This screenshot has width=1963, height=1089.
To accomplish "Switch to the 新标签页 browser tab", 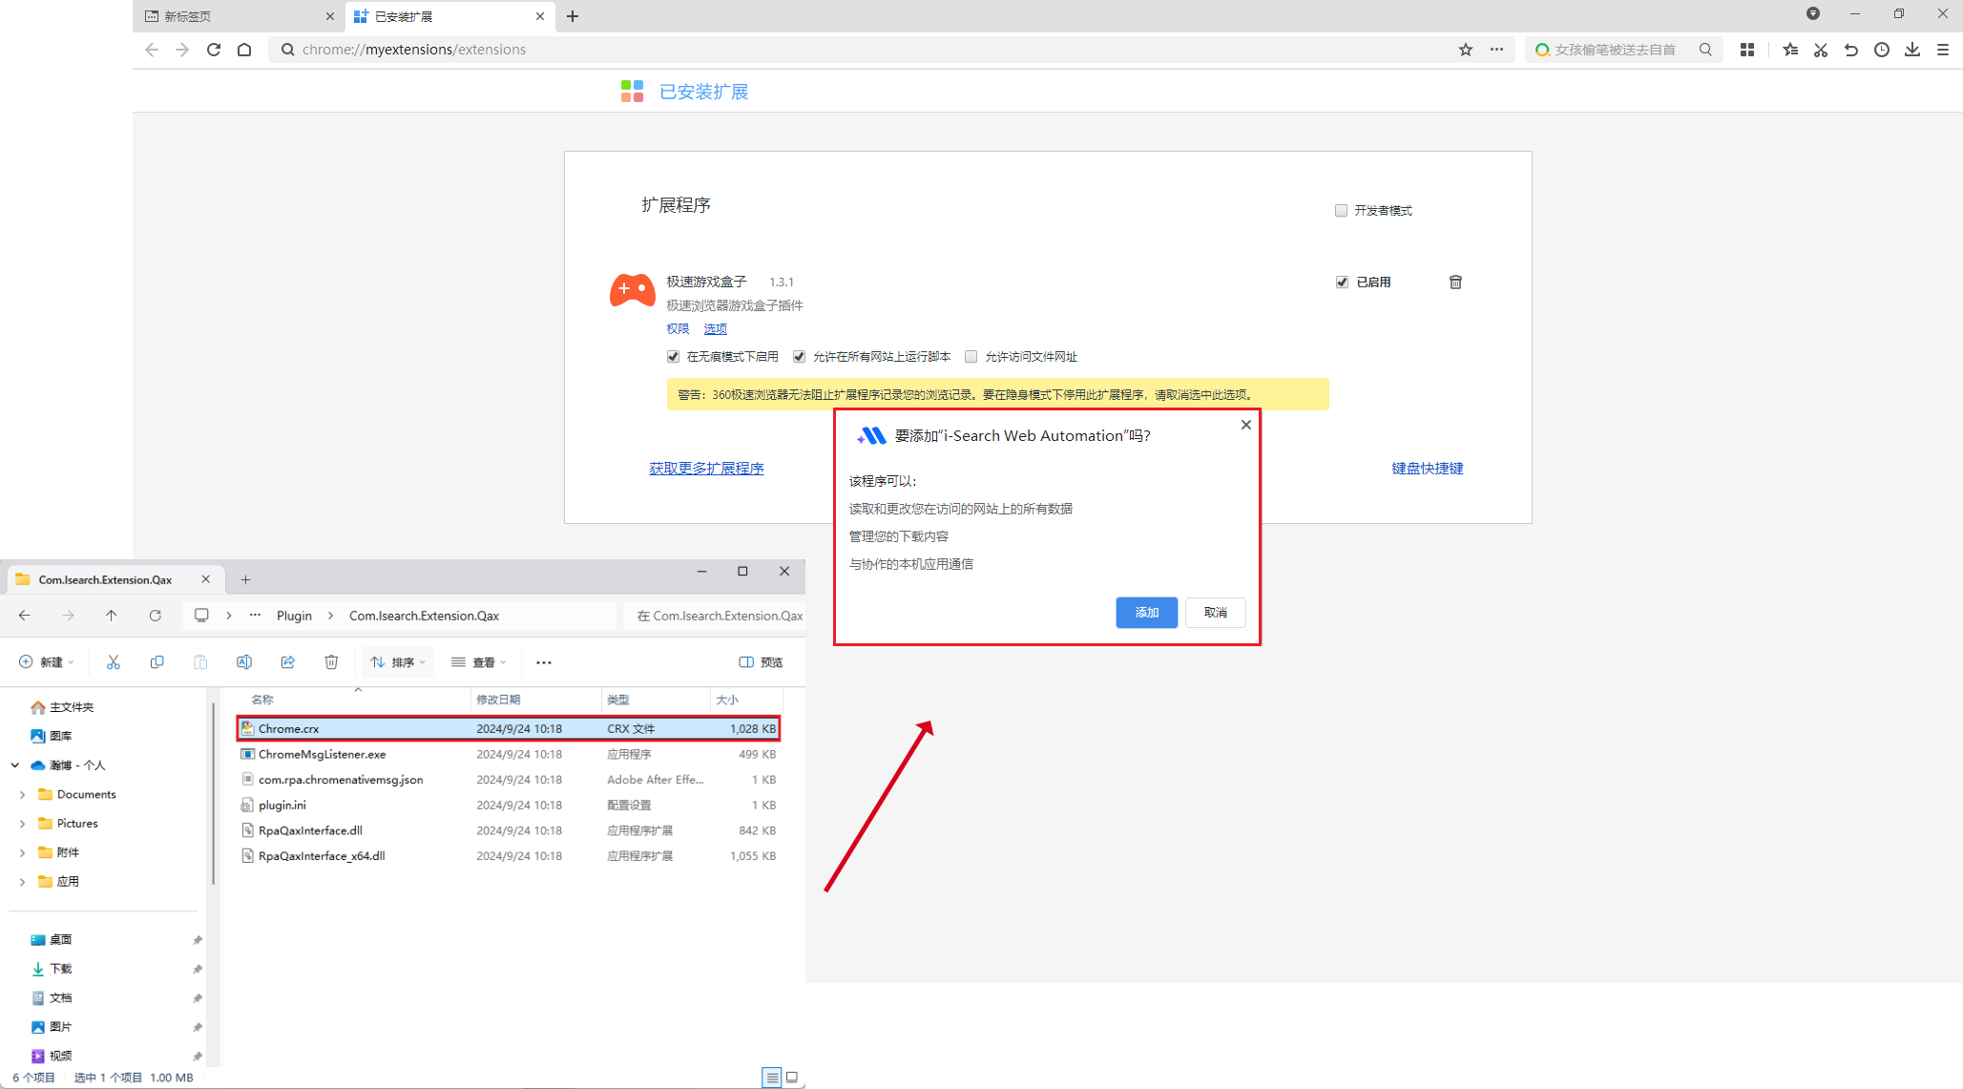I will click(x=234, y=16).
